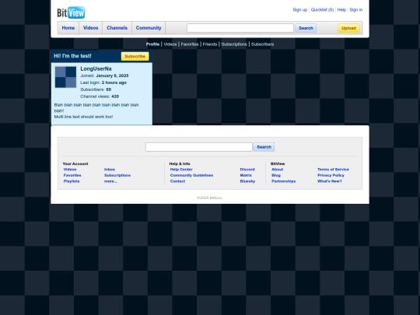Open the Sign up link

299,9
